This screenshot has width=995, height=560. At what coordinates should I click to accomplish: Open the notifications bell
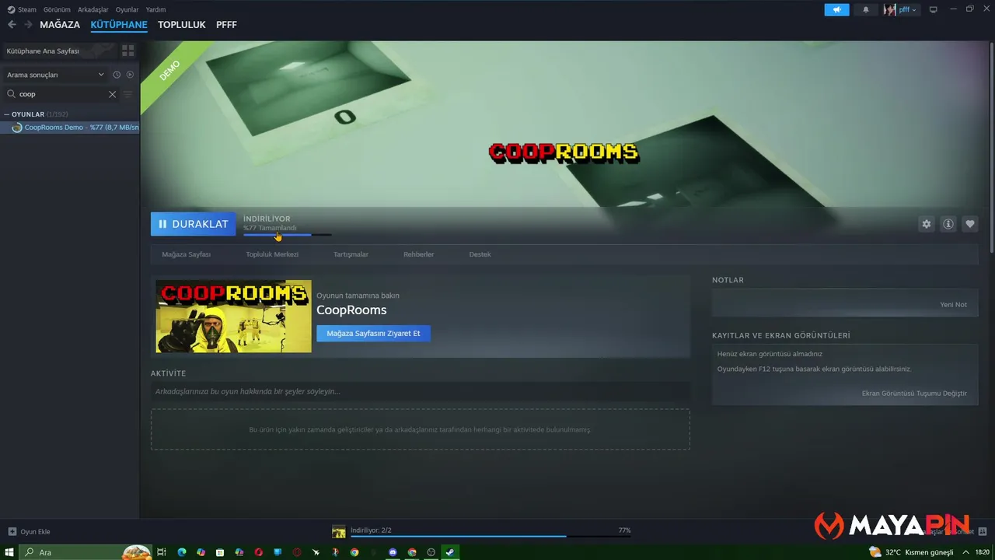(x=866, y=9)
